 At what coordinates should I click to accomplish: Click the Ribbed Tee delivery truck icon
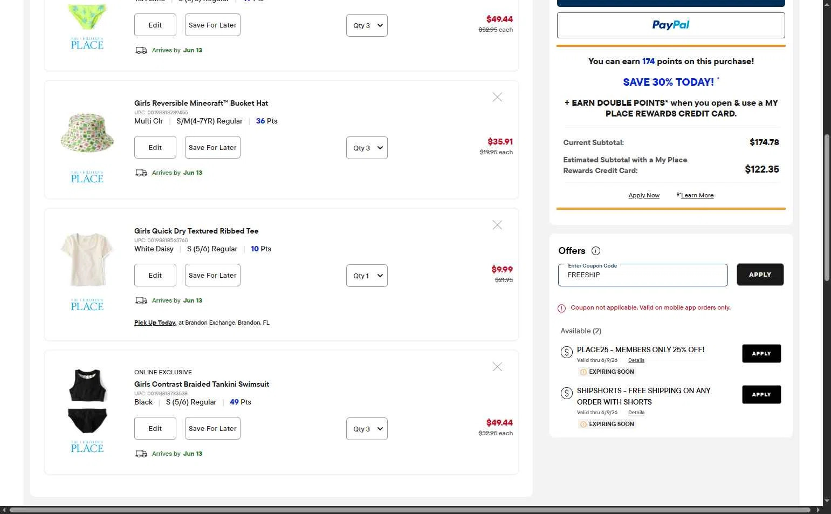click(141, 301)
